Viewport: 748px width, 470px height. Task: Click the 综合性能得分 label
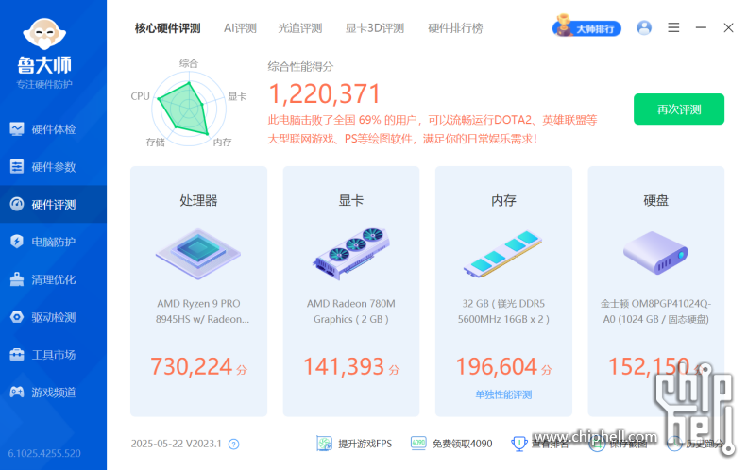click(300, 66)
